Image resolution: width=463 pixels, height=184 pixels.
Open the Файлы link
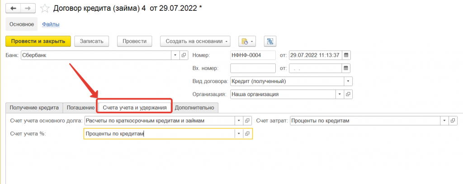pos(51,24)
